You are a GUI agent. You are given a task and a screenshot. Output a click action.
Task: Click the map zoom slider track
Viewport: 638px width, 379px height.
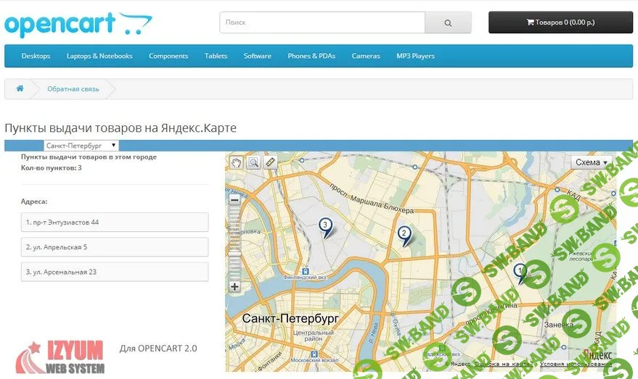point(234,243)
